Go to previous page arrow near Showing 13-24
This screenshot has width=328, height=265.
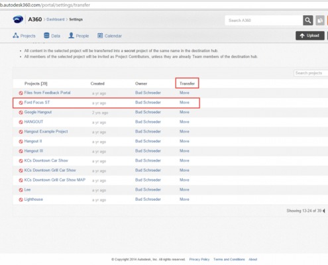(324, 211)
